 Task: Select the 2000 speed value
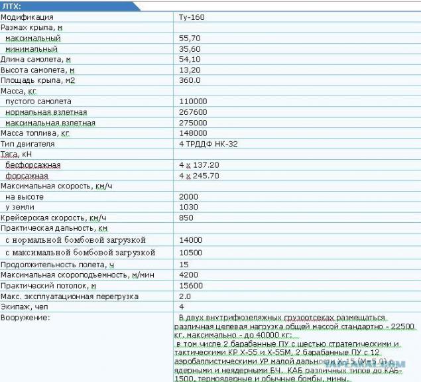tap(188, 197)
